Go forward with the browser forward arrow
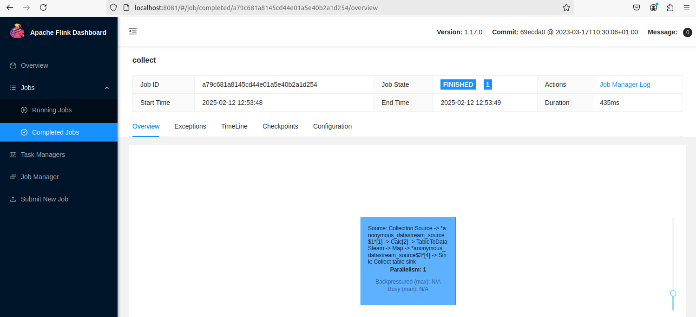 [26, 7]
